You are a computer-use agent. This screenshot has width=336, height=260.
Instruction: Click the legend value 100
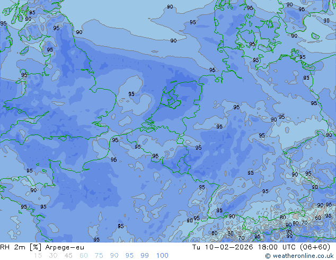point(162,256)
